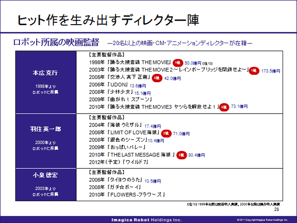Click the red rank badge beside 50.0億円
This screenshot has height=223, width=297.
[178, 63]
